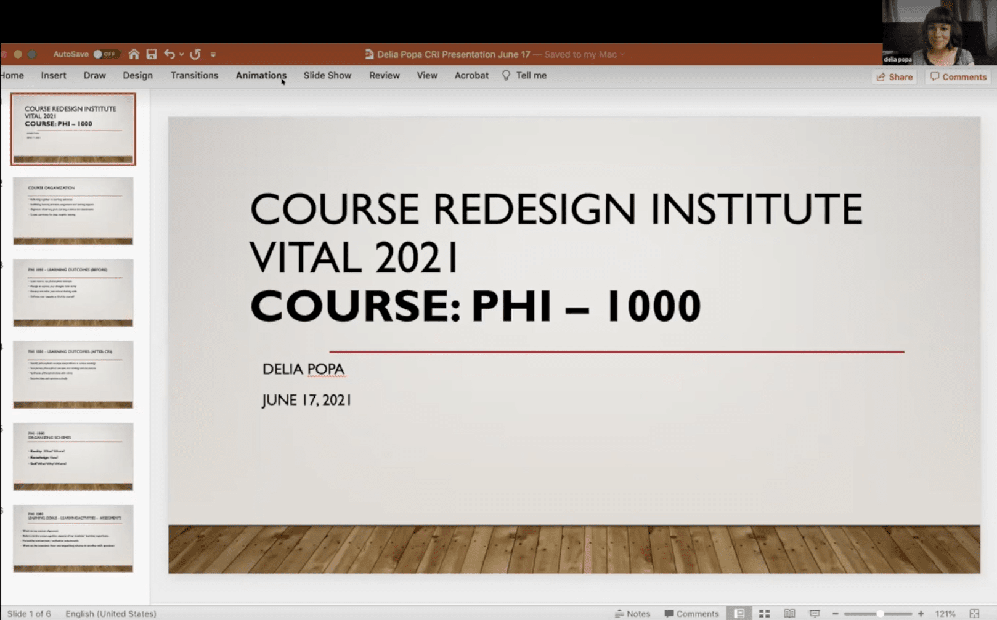Switch to Slide Sorter view icon
997x620 pixels.
click(765, 613)
